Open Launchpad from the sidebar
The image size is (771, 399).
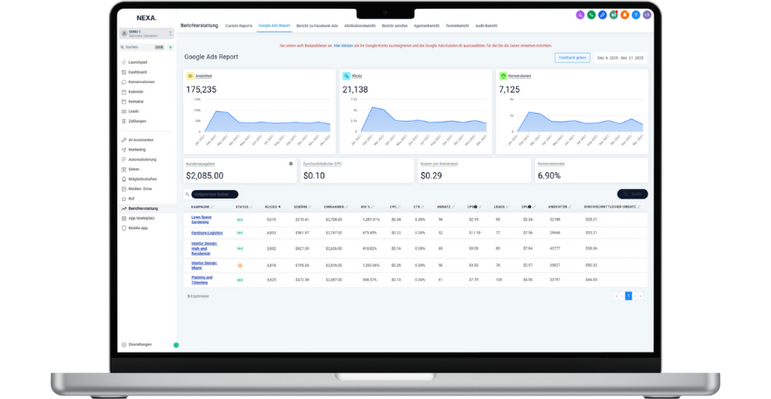tap(138, 62)
